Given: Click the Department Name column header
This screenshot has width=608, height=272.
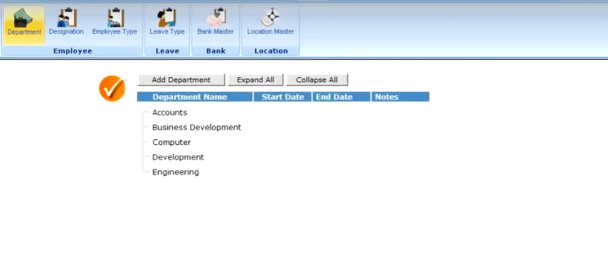Looking at the screenshot, I should [194, 97].
